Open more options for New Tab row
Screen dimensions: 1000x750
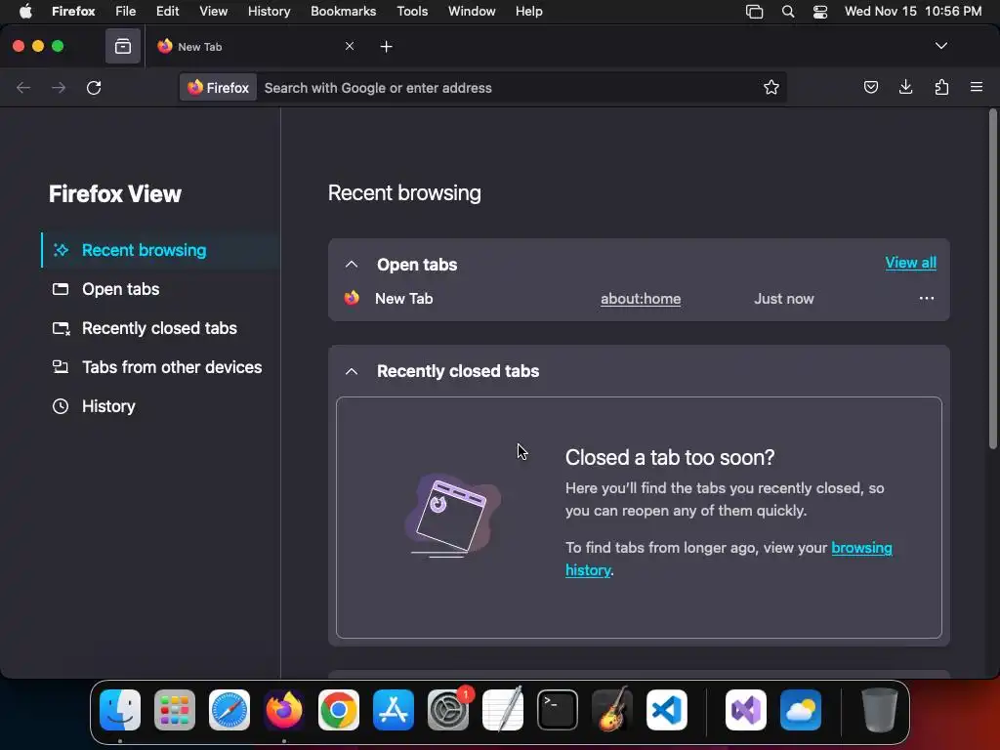[x=926, y=298]
